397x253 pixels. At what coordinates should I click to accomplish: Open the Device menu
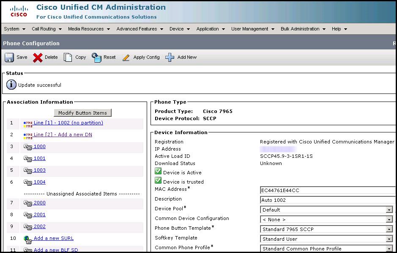[x=180, y=29]
